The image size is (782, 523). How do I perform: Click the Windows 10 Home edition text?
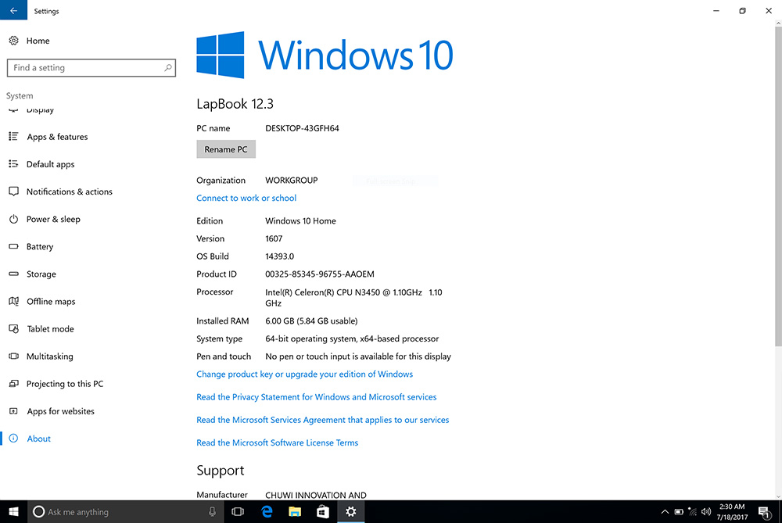pyautogui.click(x=301, y=221)
